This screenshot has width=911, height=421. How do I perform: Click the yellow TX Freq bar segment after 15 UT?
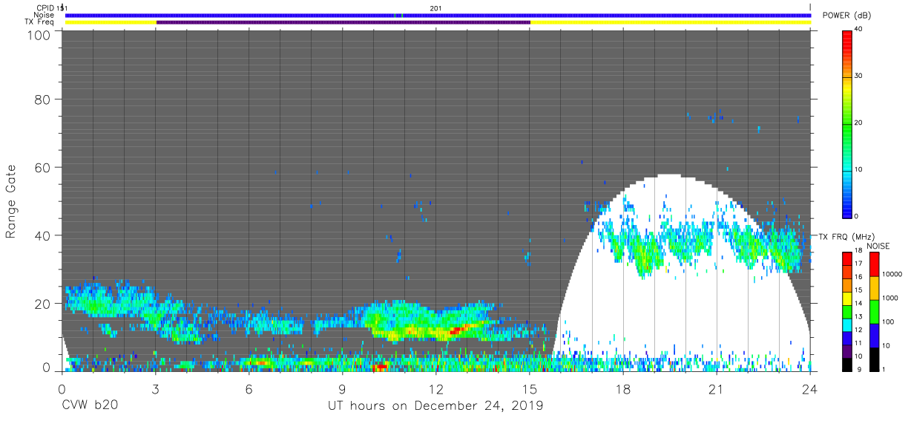click(x=671, y=22)
